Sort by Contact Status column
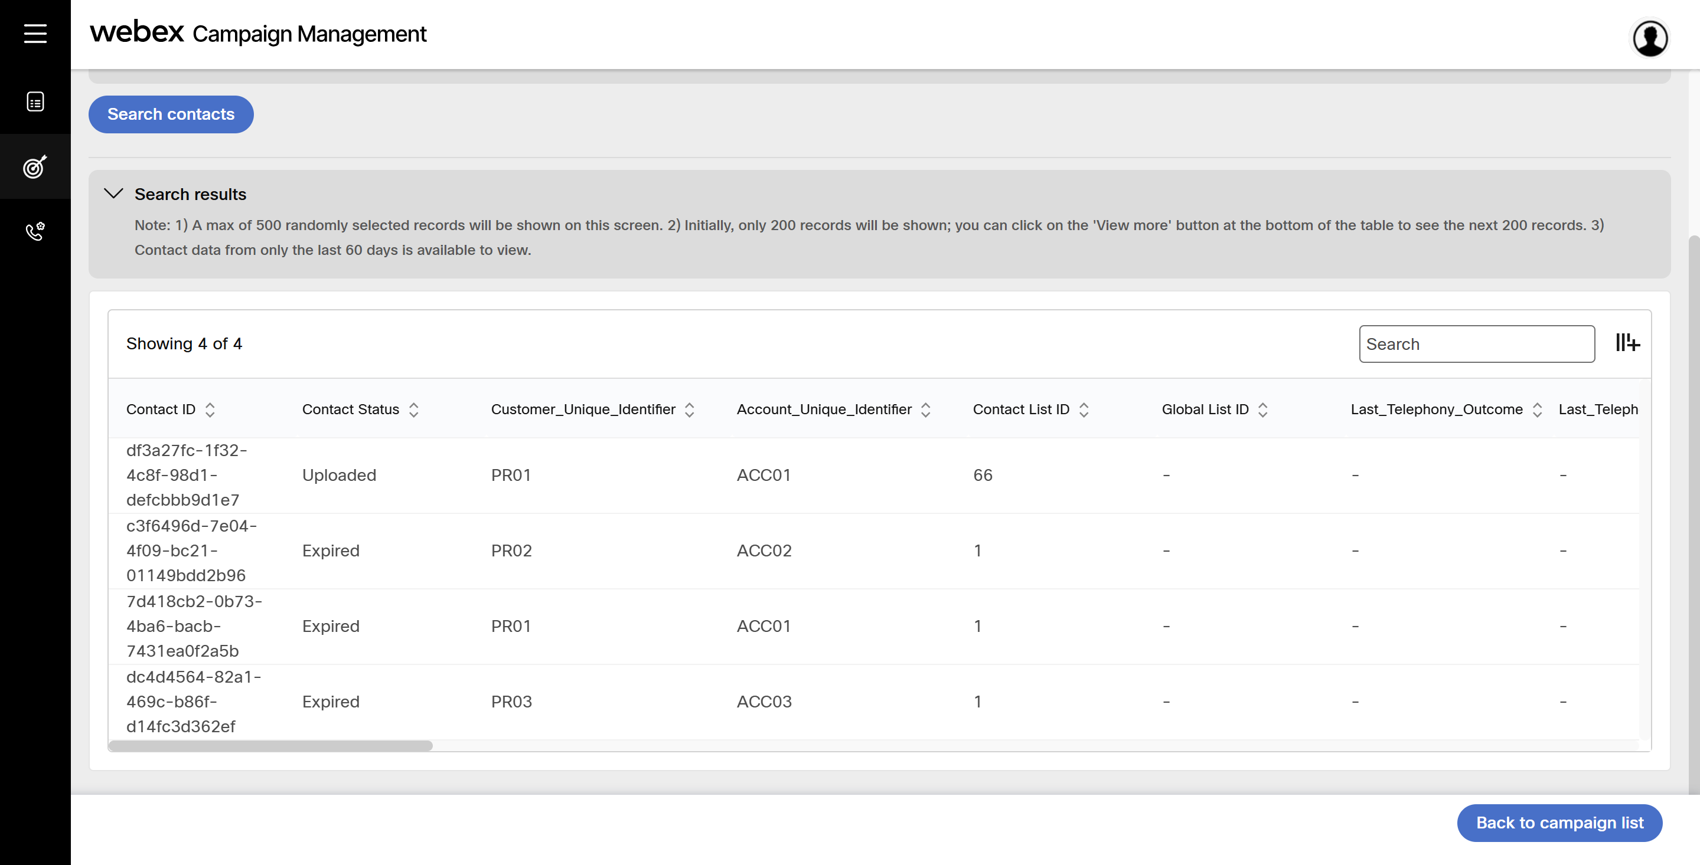The width and height of the screenshot is (1700, 865). click(x=414, y=410)
